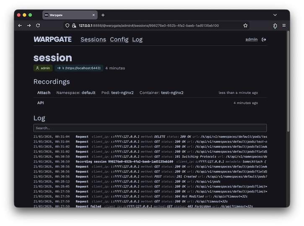Go to the Sessions page
304x226 pixels.
tap(93, 39)
